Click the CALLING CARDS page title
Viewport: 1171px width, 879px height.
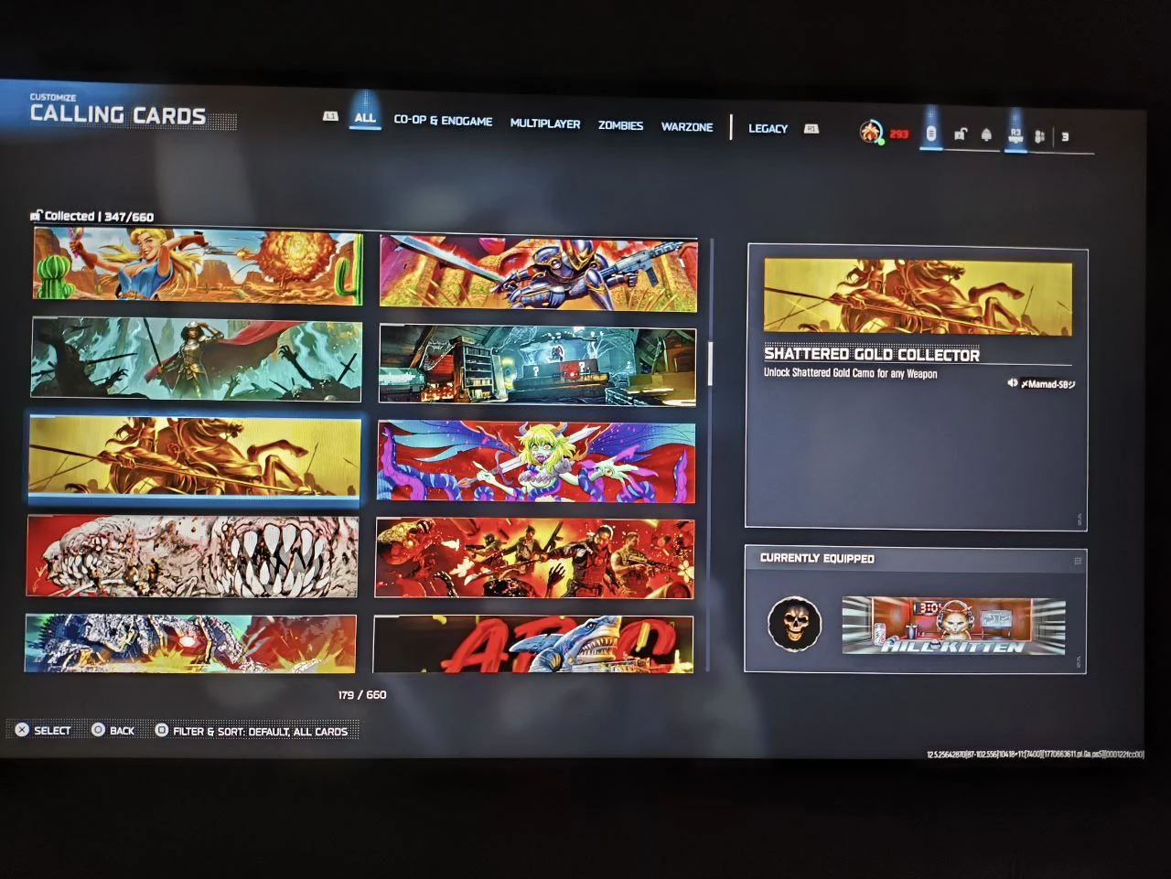118,114
